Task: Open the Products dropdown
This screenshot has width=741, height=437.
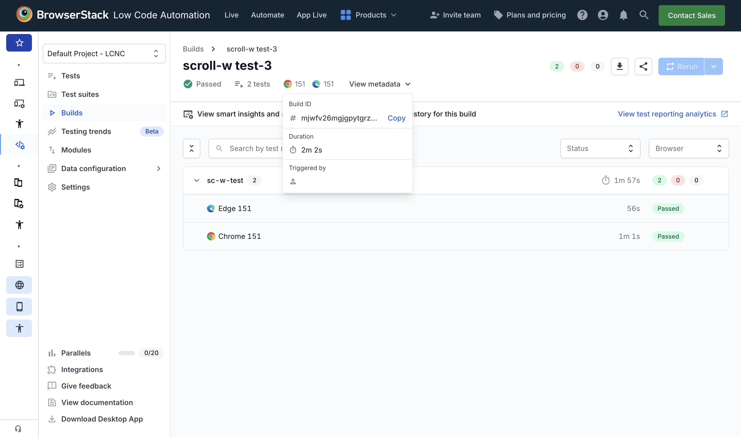Action: (369, 15)
